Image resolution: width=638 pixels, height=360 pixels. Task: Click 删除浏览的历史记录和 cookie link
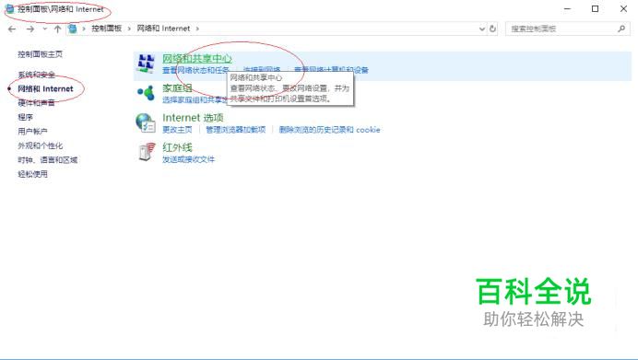point(329,130)
